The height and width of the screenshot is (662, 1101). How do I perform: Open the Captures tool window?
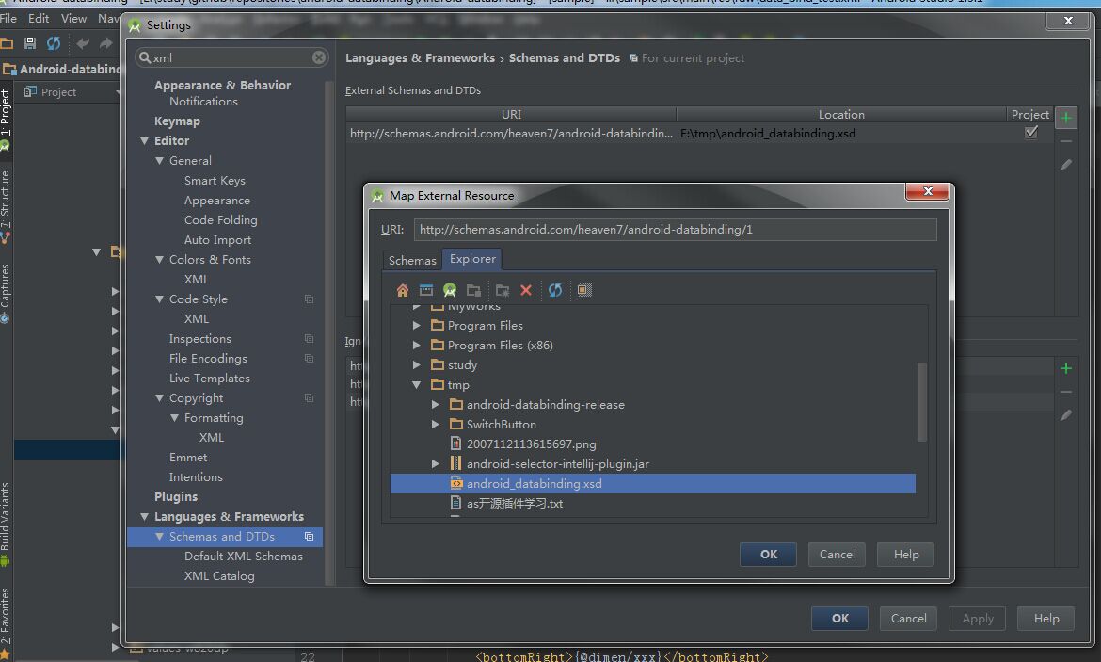pos(6,294)
